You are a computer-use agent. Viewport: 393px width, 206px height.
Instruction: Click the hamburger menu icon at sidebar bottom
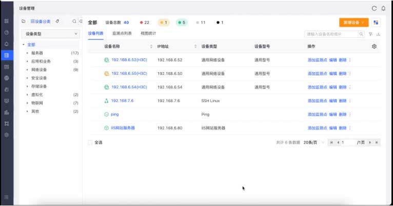tap(7, 197)
